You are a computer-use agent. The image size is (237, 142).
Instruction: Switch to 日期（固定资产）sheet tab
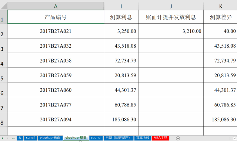118,138
